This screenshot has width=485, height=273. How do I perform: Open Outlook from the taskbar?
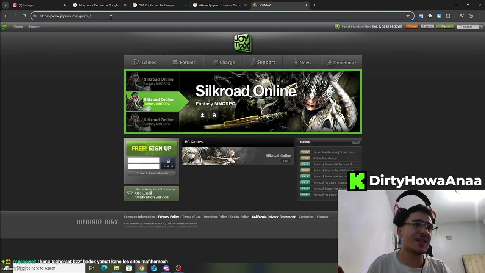tap(154, 268)
